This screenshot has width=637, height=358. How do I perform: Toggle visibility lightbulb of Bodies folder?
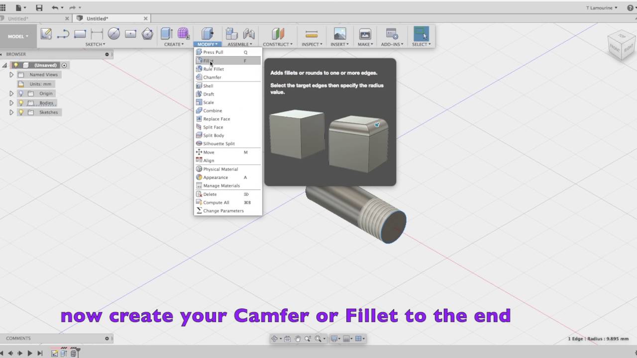click(21, 103)
